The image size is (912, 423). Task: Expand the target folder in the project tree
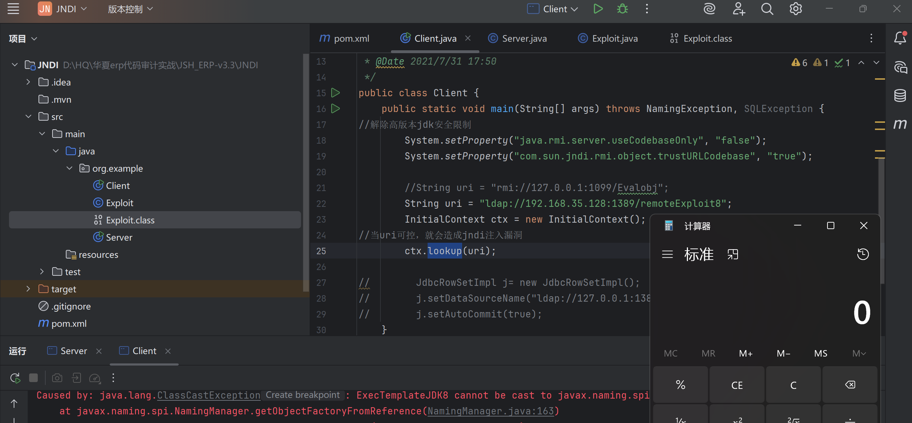28,289
